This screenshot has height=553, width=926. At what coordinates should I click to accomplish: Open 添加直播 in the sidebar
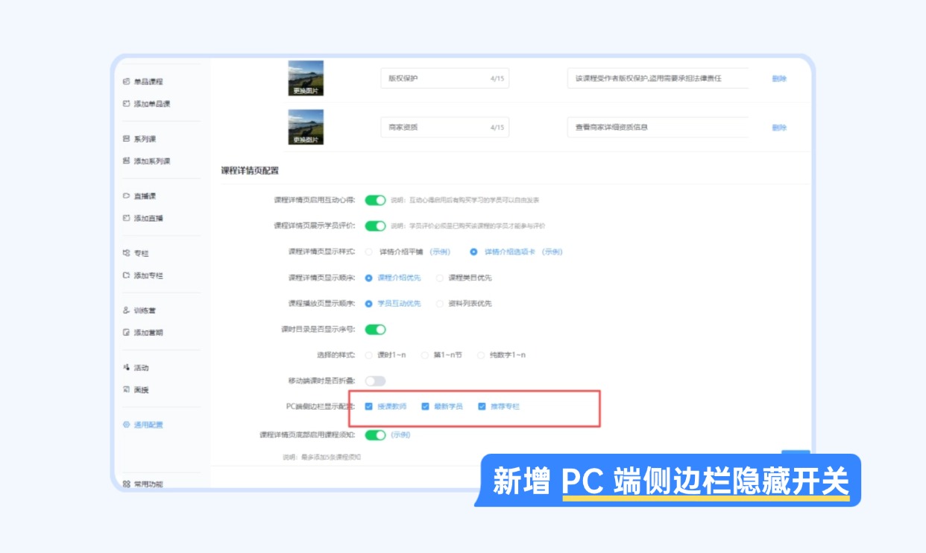click(148, 218)
